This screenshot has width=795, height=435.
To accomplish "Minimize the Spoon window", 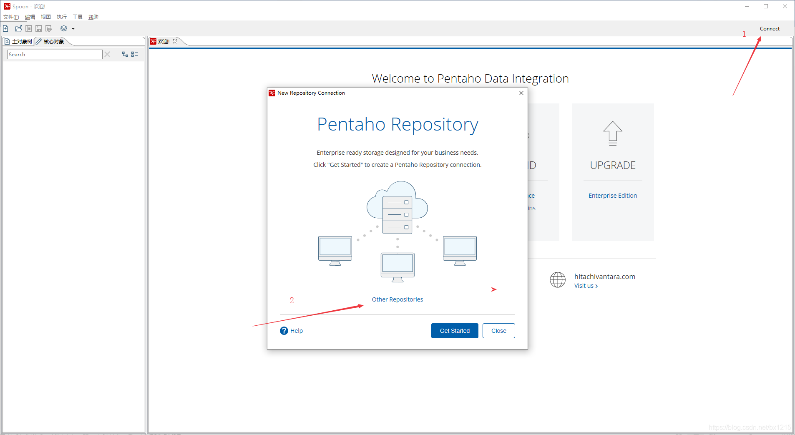I will click(747, 6).
